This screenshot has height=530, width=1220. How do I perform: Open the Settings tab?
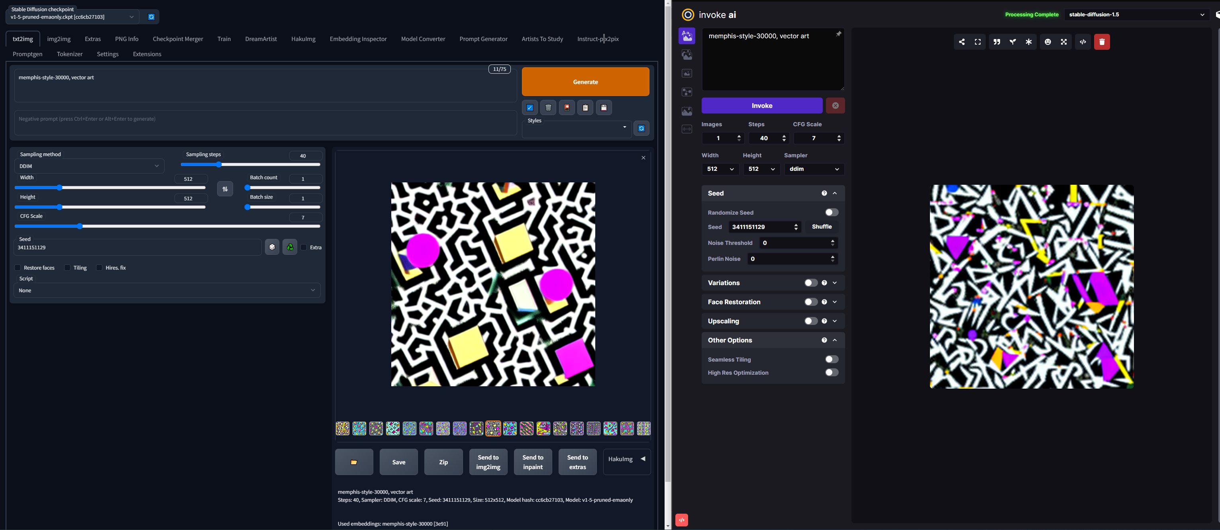pos(108,54)
